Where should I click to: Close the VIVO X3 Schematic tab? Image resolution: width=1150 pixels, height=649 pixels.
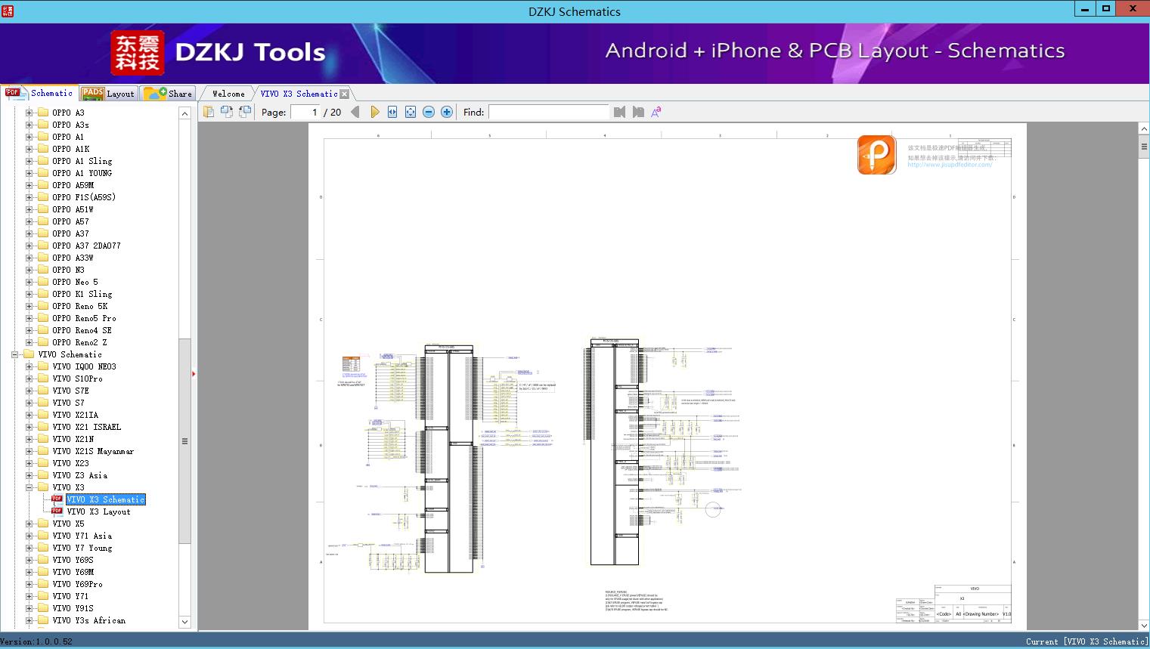(345, 94)
